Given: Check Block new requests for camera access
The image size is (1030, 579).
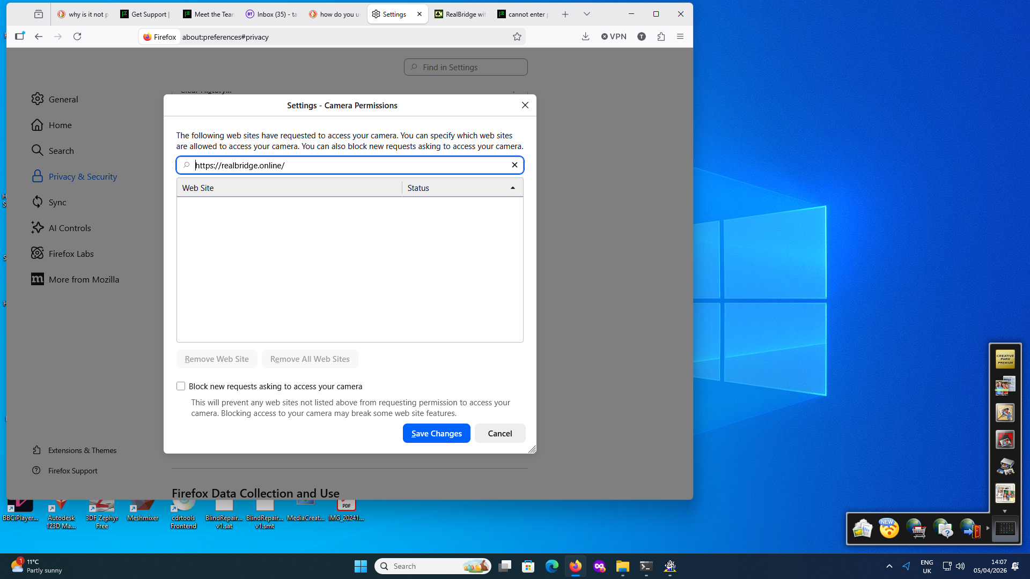Looking at the screenshot, I should (181, 386).
